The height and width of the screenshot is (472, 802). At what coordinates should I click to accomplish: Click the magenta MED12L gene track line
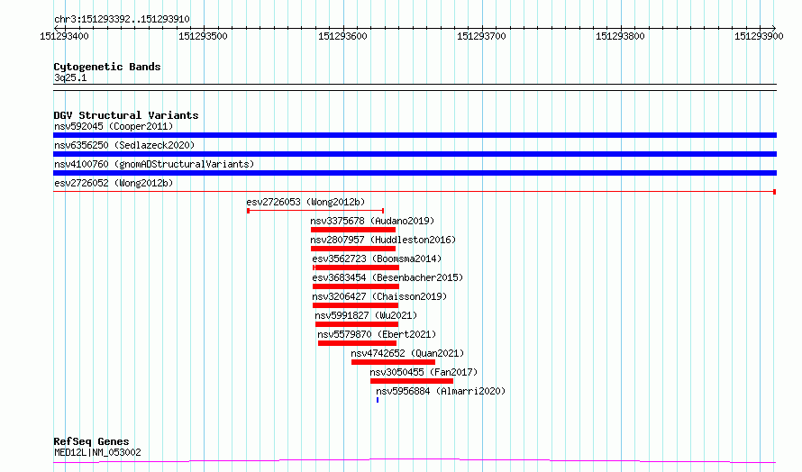tap(415, 461)
